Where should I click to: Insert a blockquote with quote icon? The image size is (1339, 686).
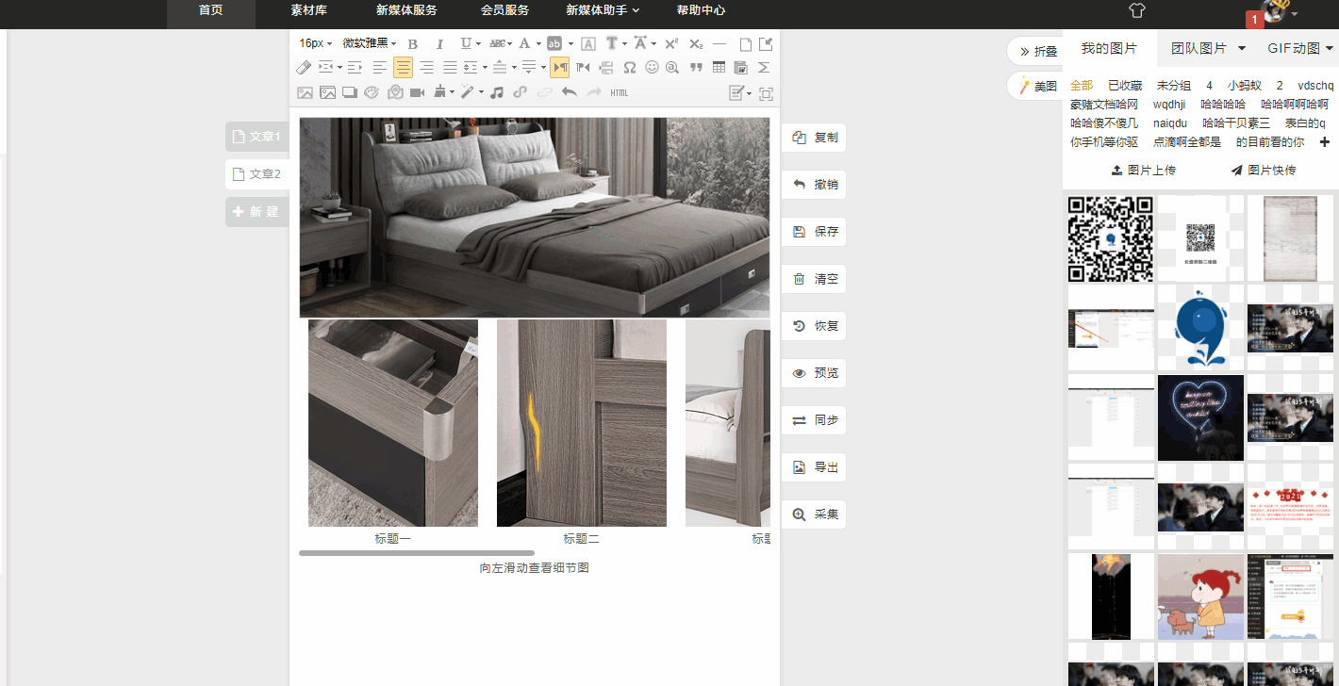(697, 68)
